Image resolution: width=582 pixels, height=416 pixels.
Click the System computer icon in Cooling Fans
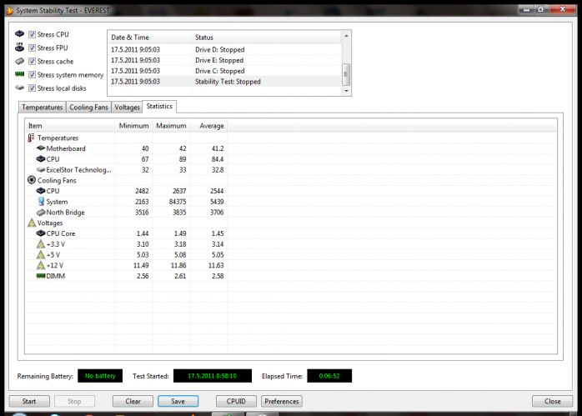tap(41, 202)
